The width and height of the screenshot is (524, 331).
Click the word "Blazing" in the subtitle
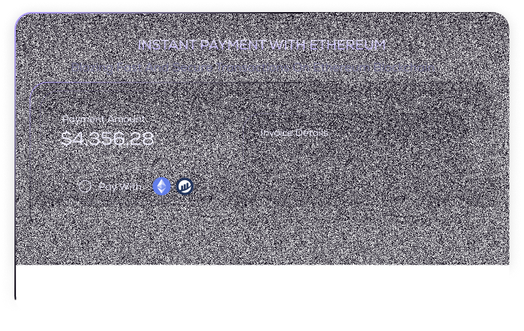pyautogui.click(x=92, y=67)
